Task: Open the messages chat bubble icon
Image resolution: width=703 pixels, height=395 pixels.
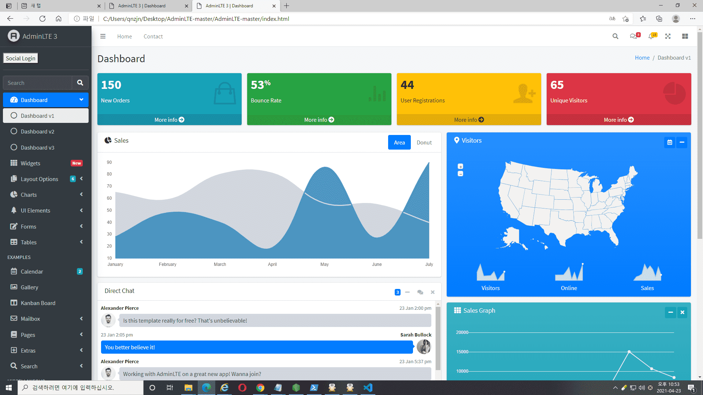Action: [633, 36]
